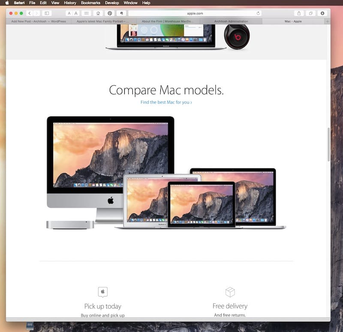Open the Apple menu
This screenshot has height=332, width=343.
(x=7, y=3)
